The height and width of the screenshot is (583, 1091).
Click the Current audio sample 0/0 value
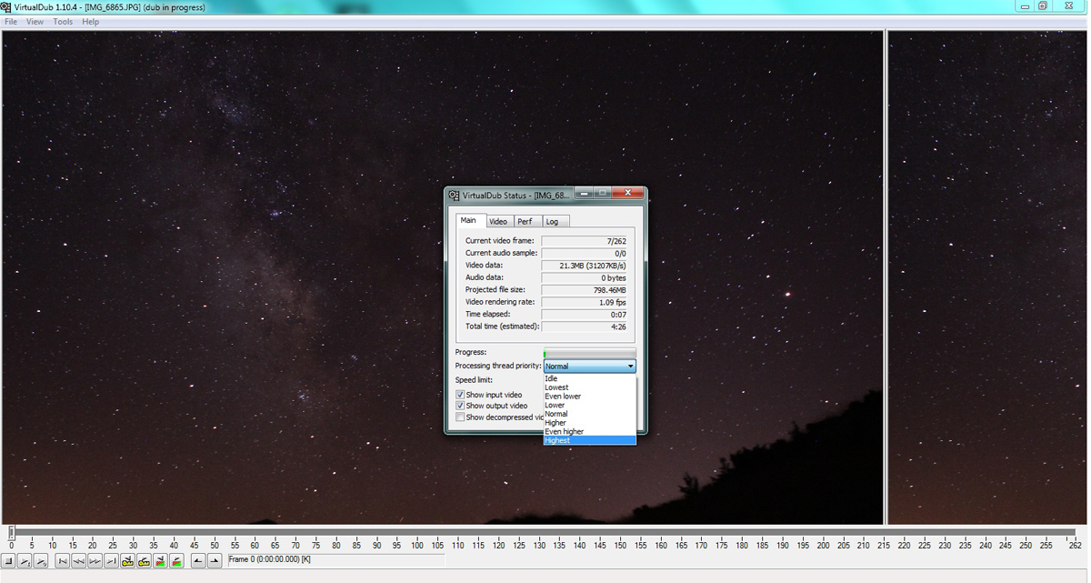(585, 254)
